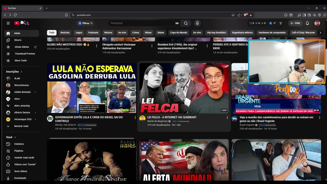Open Nerds de Negócios channel link
Image resolution: width=327 pixels, height=184 pixels.
[x=157, y=121]
